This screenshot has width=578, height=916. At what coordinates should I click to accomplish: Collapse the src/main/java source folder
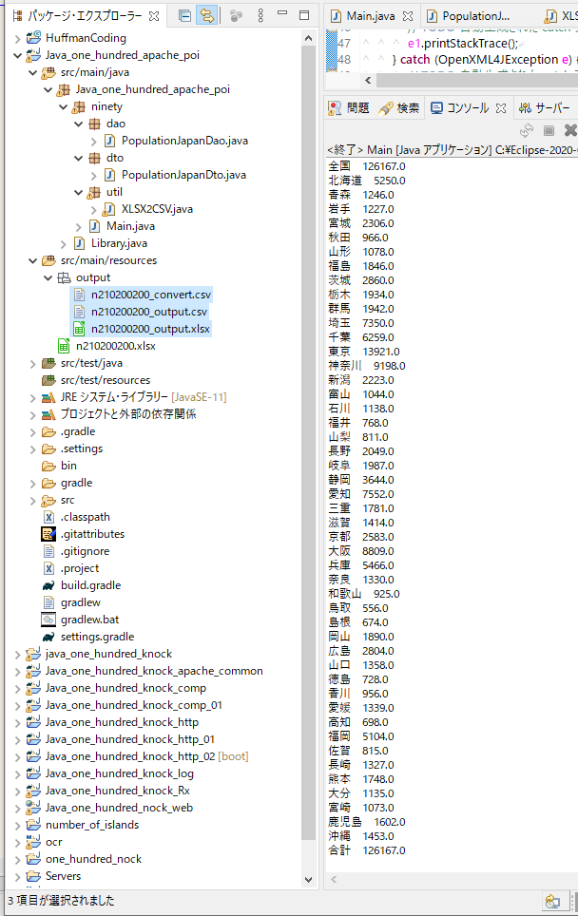[x=32, y=72]
